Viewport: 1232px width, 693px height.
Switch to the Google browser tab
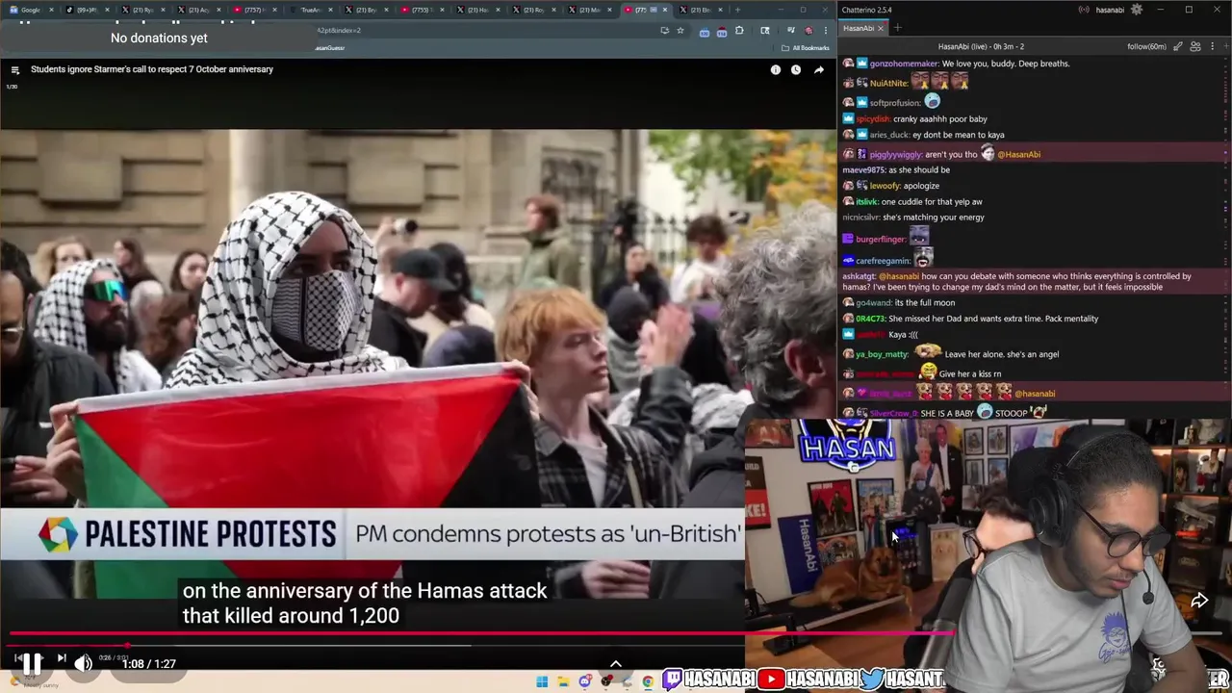pyautogui.click(x=31, y=10)
